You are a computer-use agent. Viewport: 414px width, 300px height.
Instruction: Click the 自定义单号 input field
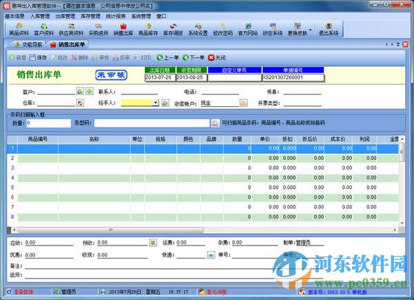(x=235, y=77)
